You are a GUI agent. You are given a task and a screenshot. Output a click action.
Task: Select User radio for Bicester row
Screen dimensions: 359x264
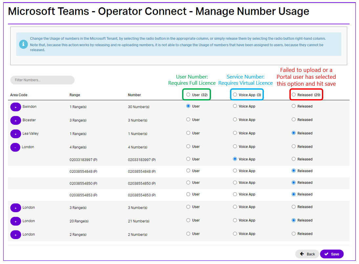click(x=188, y=120)
